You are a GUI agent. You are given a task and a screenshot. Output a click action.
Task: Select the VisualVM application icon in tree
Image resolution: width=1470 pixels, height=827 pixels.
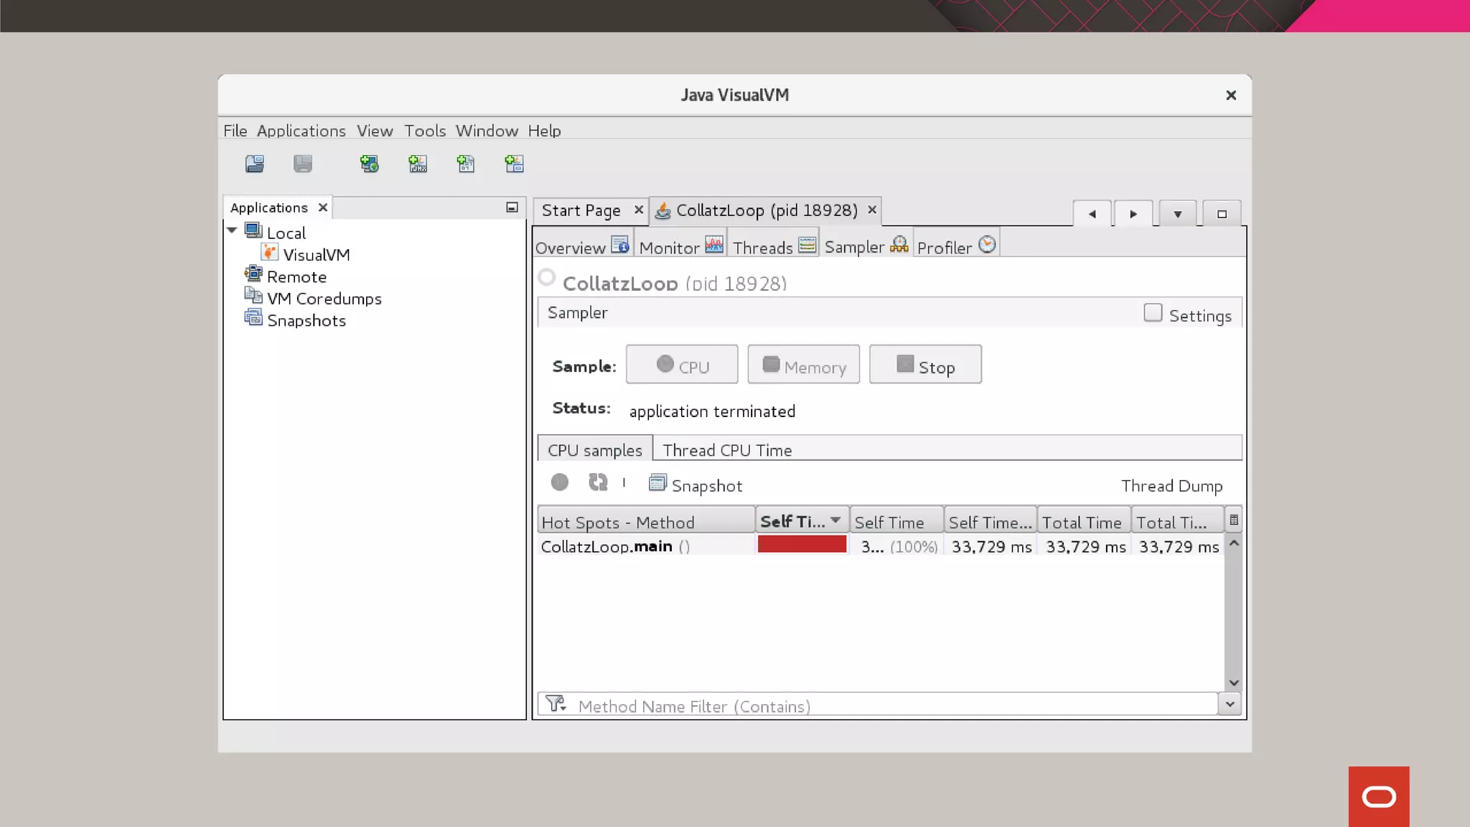point(270,253)
